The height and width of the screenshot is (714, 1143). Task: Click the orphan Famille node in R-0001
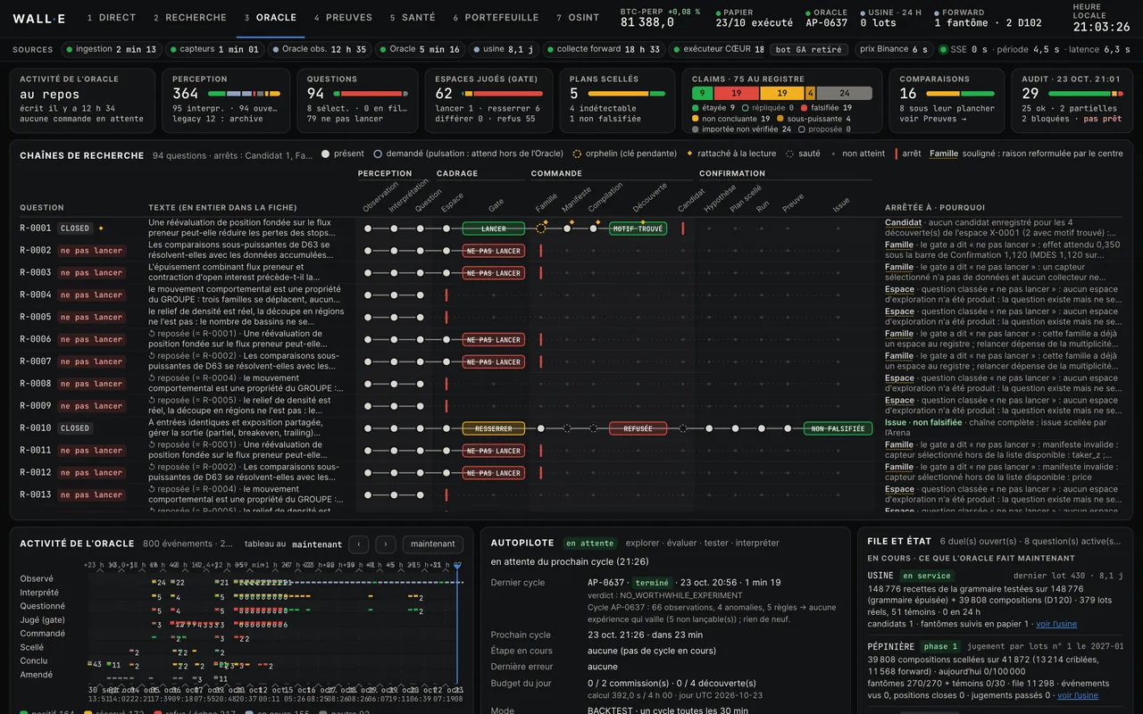coord(540,228)
